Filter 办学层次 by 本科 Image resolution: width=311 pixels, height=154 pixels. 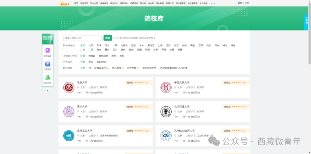[91, 62]
